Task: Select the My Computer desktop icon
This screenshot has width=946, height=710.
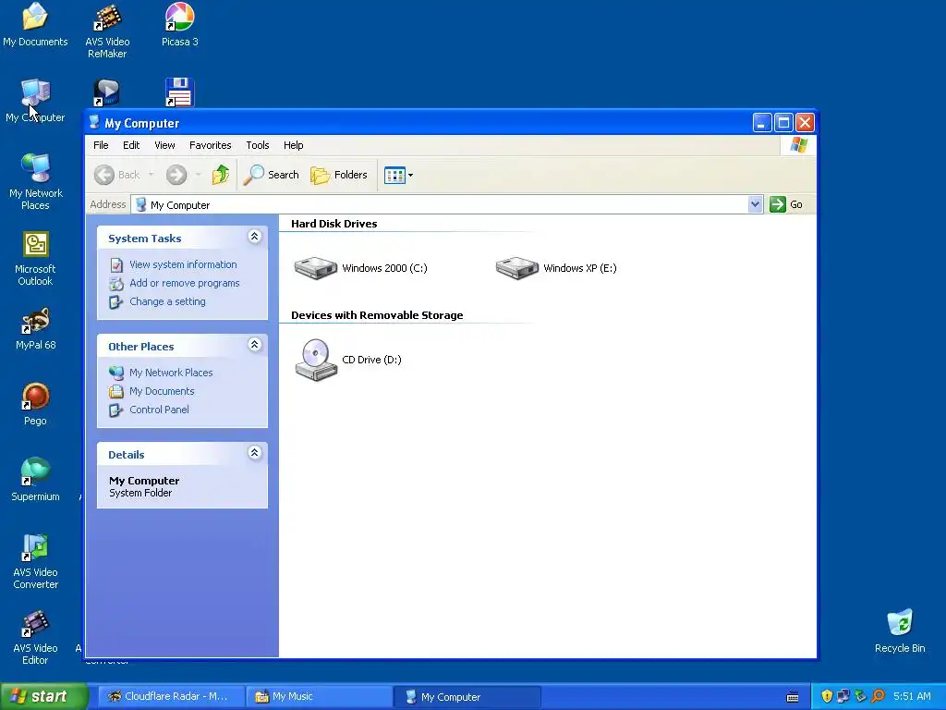Action: click(35, 101)
